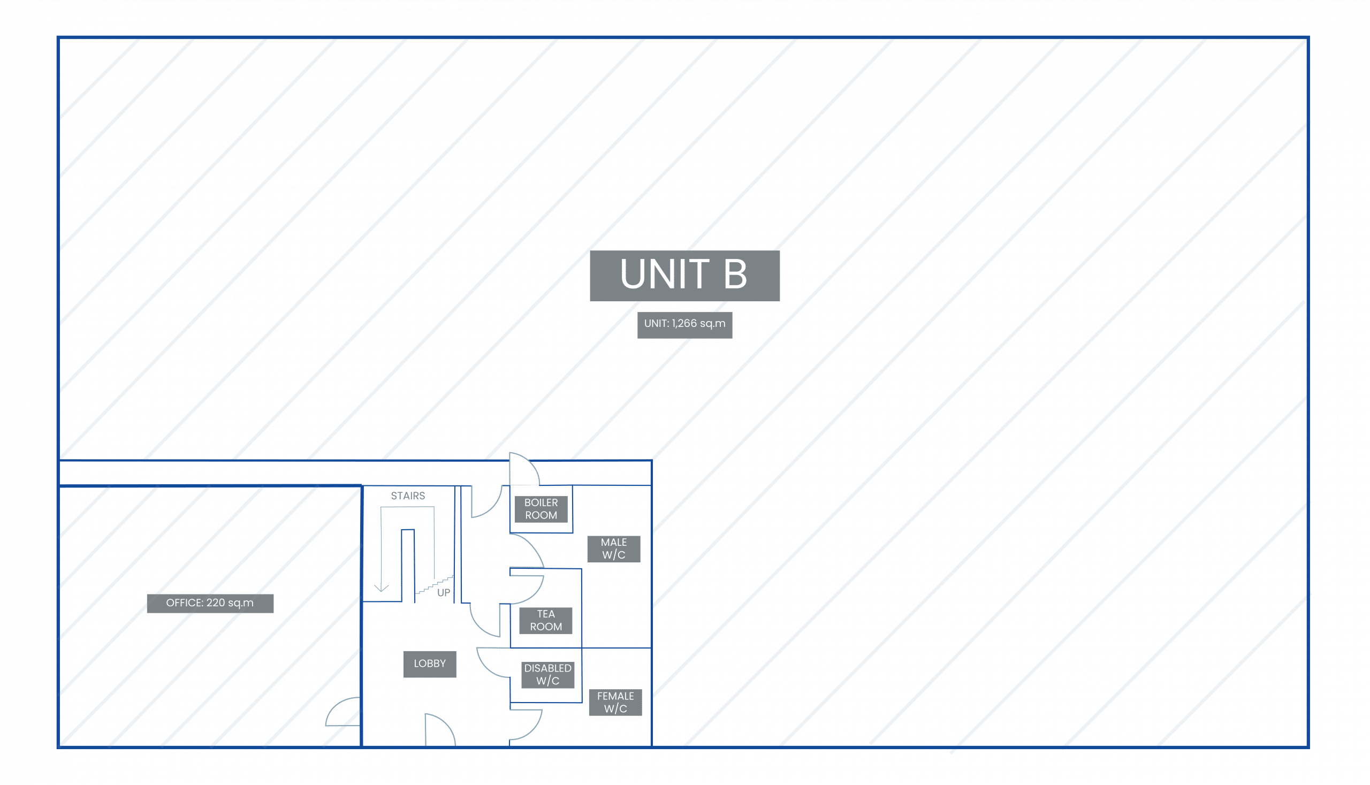The image size is (1370, 785).
Task: Click the LOBBY label
Action: (430, 664)
